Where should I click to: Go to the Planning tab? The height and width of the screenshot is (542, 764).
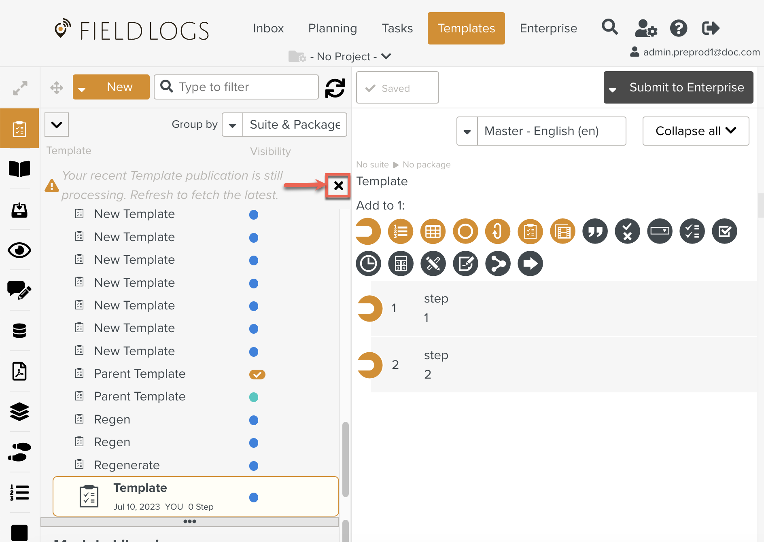point(332,28)
